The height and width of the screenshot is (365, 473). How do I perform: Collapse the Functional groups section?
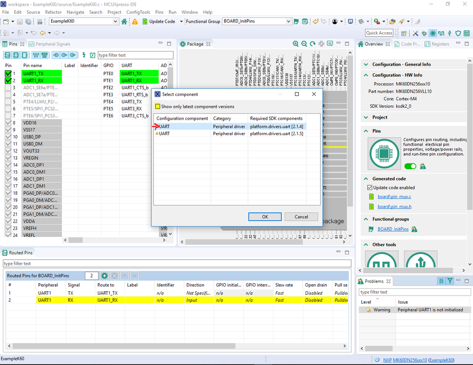tap(366, 219)
